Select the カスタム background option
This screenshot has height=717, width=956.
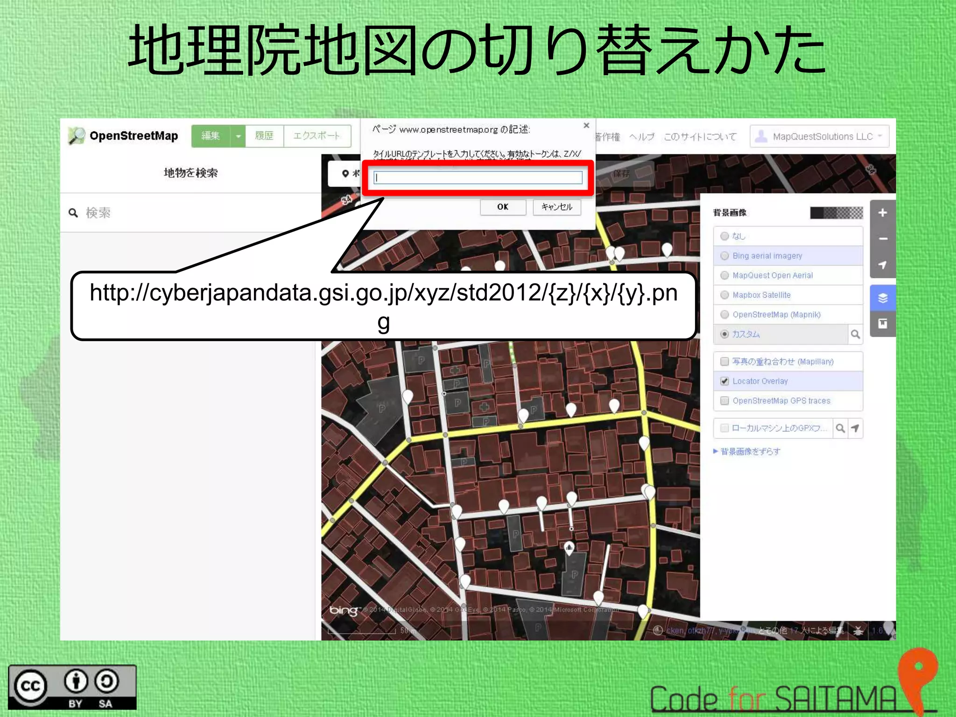780,334
